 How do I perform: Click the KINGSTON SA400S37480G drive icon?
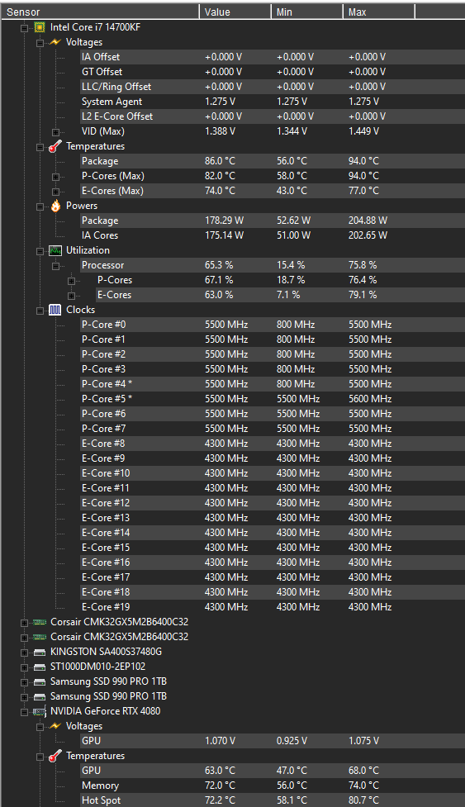pyautogui.click(x=40, y=652)
